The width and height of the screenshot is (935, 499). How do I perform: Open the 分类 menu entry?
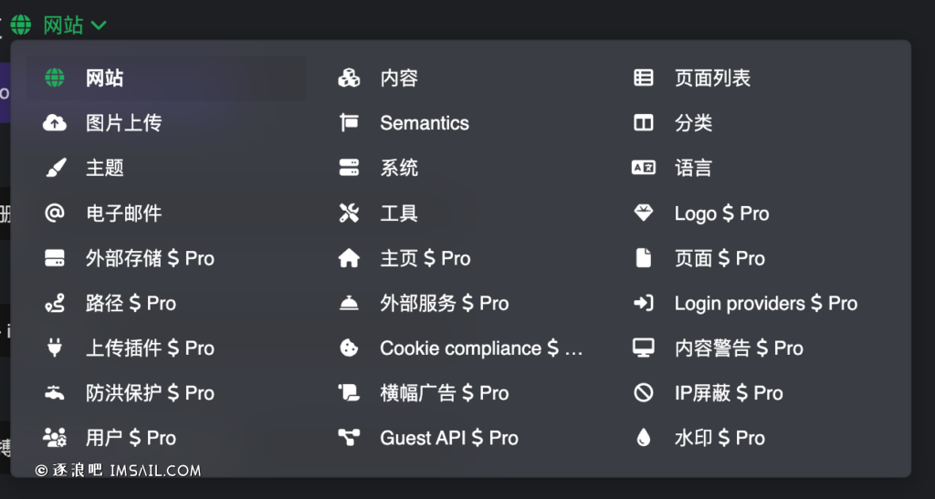pyautogui.click(x=693, y=123)
